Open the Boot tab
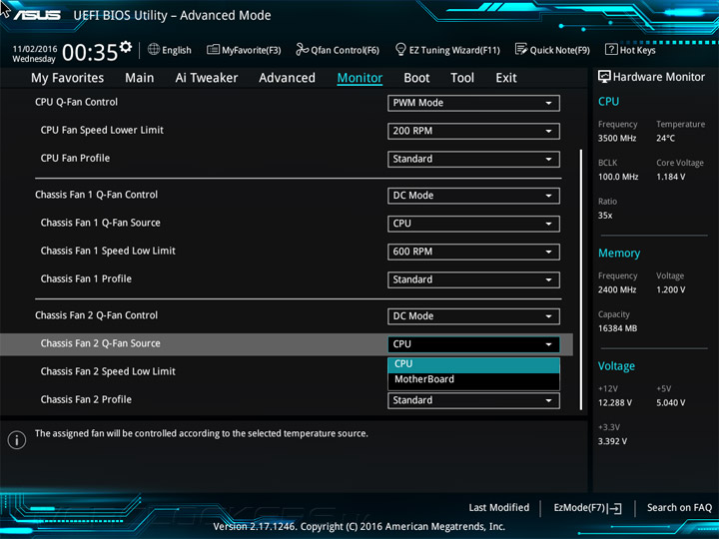Screen dimensions: 719x539 [x=416, y=78]
